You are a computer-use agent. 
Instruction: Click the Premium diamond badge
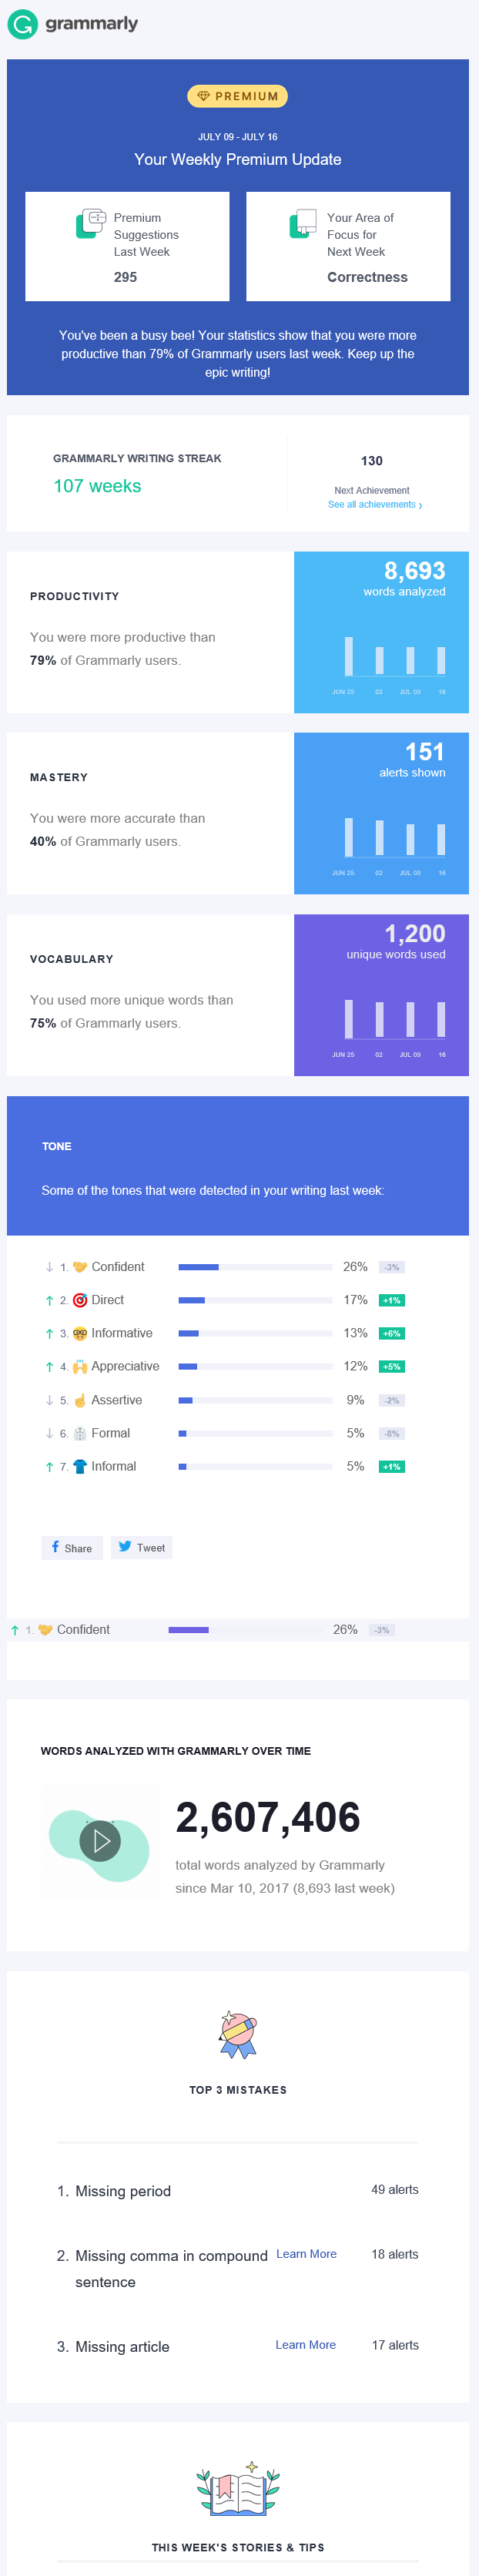[x=237, y=96]
